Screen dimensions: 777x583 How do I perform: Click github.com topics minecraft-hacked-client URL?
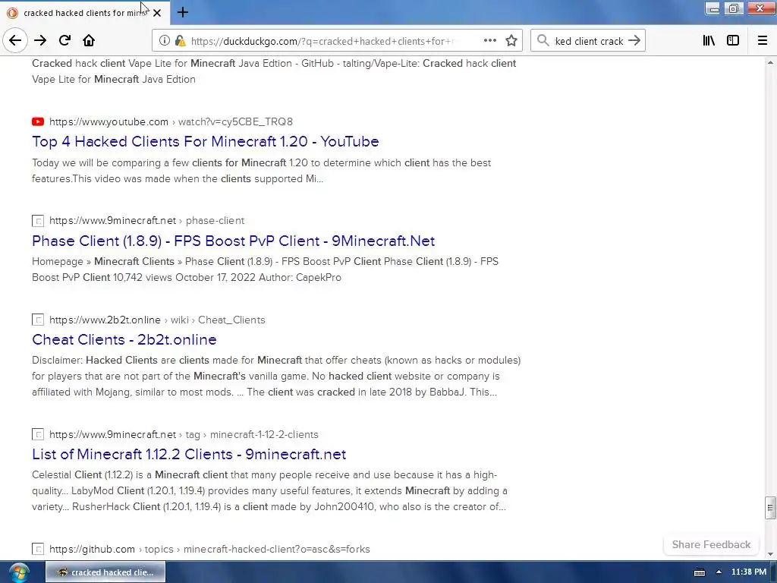pyautogui.click(x=209, y=549)
